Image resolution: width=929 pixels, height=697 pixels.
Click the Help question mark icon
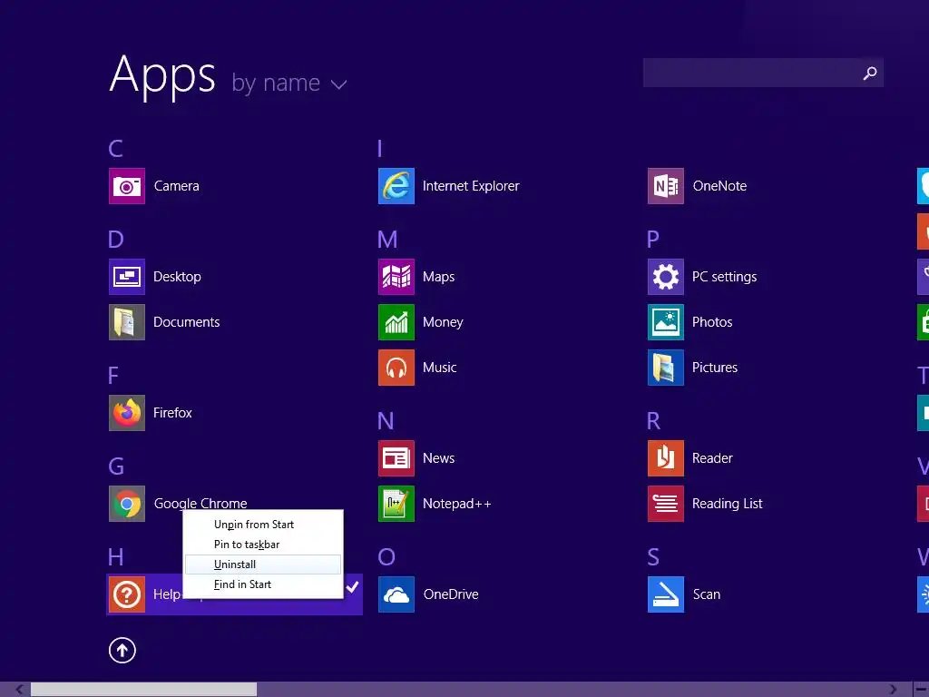tap(127, 594)
